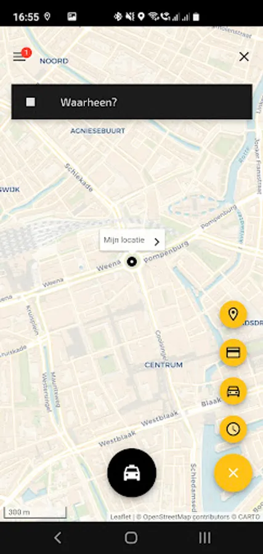Tap the current location marker dot
Screen dimensions: 263x554
[132, 262]
